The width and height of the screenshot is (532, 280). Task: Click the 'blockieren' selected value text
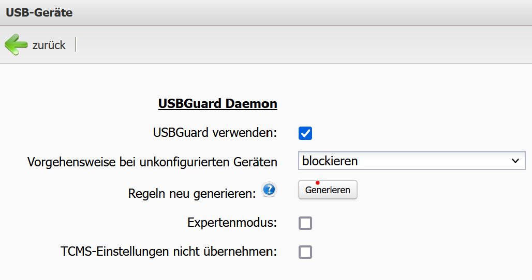pyautogui.click(x=330, y=161)
